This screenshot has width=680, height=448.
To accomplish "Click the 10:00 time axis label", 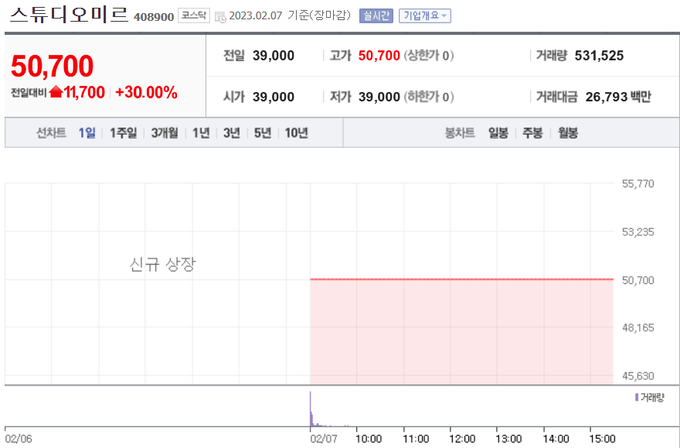I will point(369,439).
